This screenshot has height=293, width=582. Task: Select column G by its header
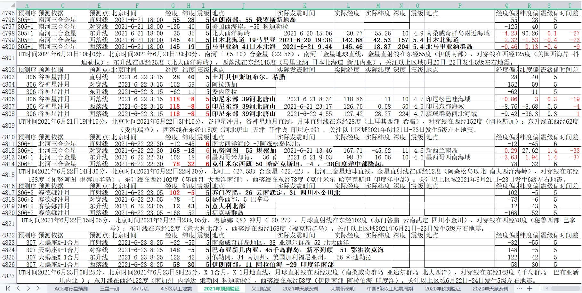pos(173,5)
